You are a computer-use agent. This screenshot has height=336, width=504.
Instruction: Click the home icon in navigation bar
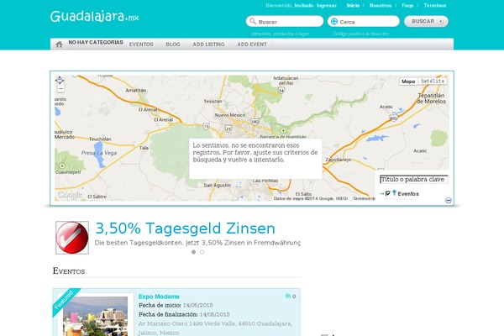coord(59,45)
